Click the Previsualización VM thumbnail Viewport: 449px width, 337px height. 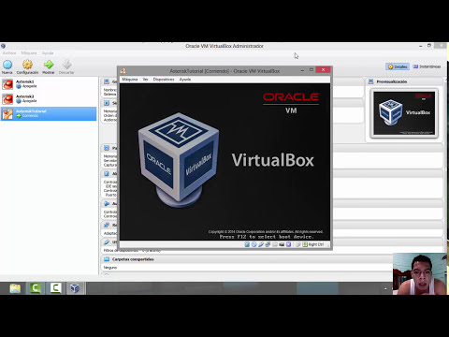[404, 113]
